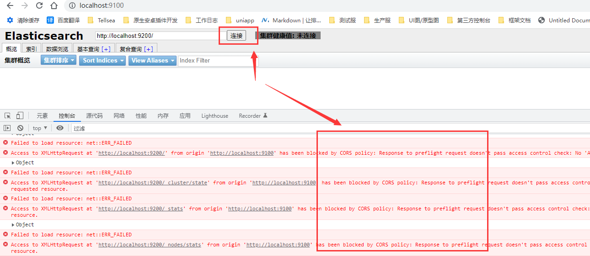Open 清除缓存 bookmark
This screenshot has width=590, height=256.
[23, 20]
